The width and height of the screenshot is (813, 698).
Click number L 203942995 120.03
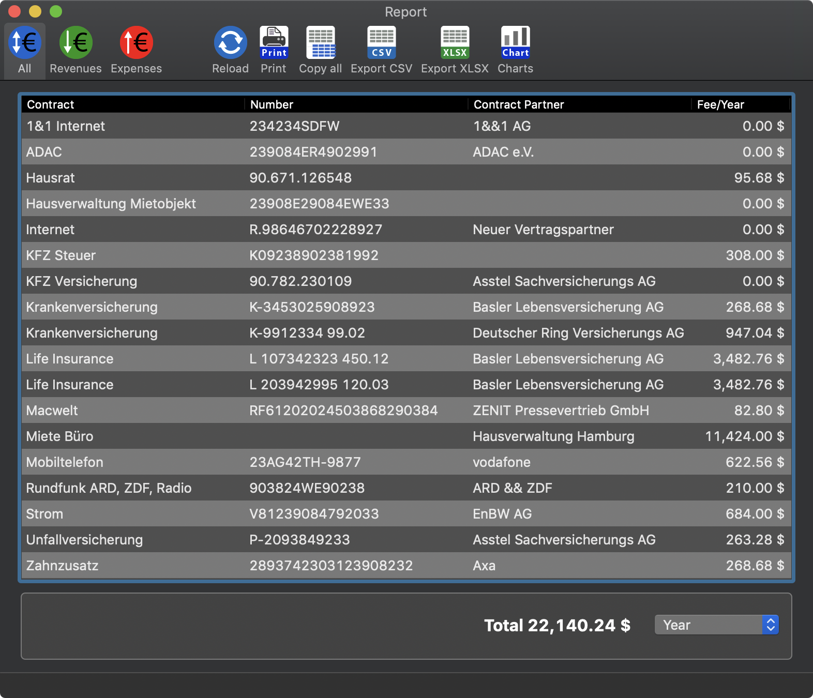pyautogui.click(x=319, y=385)
